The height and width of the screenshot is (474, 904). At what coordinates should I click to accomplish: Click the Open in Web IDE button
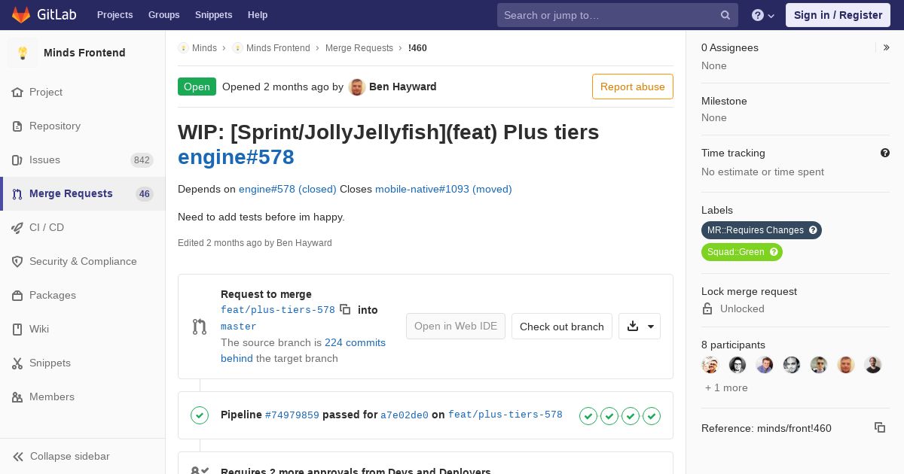pos(456,327)
